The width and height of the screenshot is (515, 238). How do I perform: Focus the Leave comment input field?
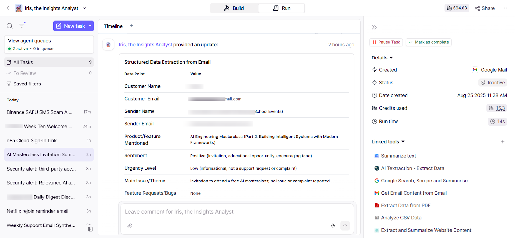click(237, 212)
